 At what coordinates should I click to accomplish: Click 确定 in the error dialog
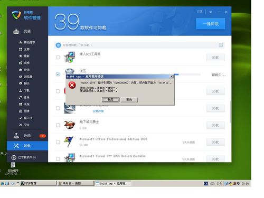(110, 100)
